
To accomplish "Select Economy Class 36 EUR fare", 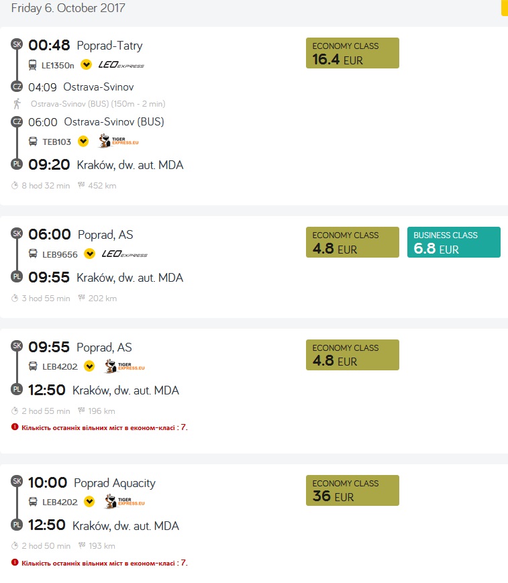I will (x=352, y=490).
